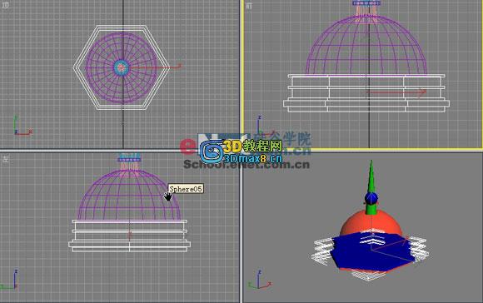Screen dimensions: 483x303
Task: Select purple Sphere05 dome in Left viewport
Action: tap(129, 195)
